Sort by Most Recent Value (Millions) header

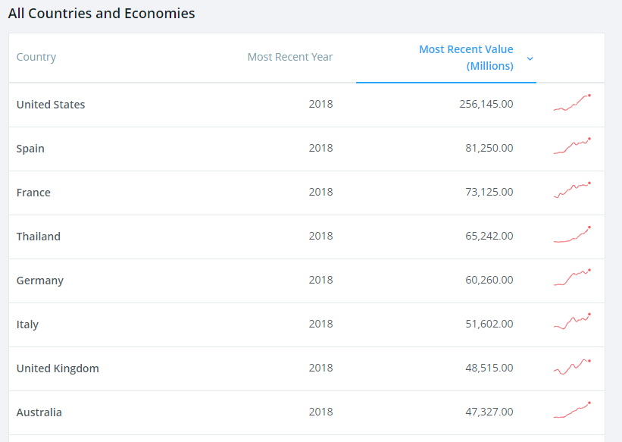tap(466, 58)
